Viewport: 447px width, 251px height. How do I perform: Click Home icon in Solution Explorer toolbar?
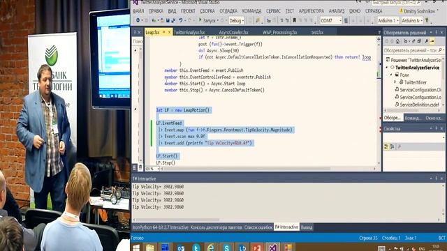point(398,41)
